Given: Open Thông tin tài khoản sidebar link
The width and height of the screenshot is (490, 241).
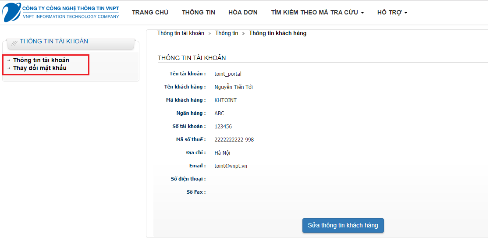Looking at the screenshot, I should pos(41,60).
